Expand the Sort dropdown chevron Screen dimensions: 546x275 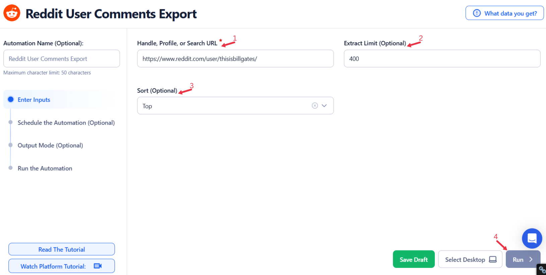coord(324,106)
